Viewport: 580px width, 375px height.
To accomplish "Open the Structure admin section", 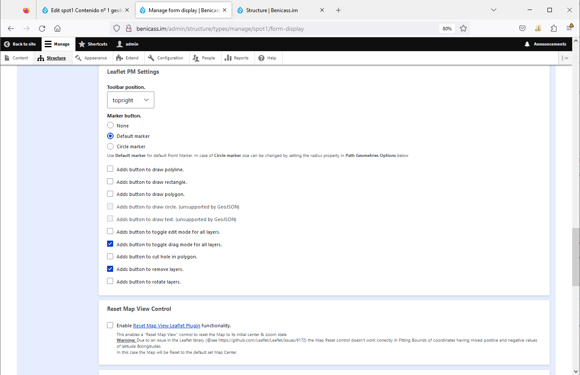I will tap(52, 58).
